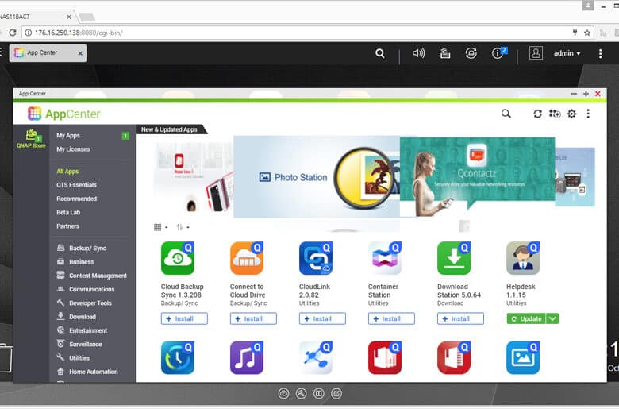The height and width of the screenshot is (409, 619).
Task: Install CloudLink 2.0.82
Action: coord(322,318)
